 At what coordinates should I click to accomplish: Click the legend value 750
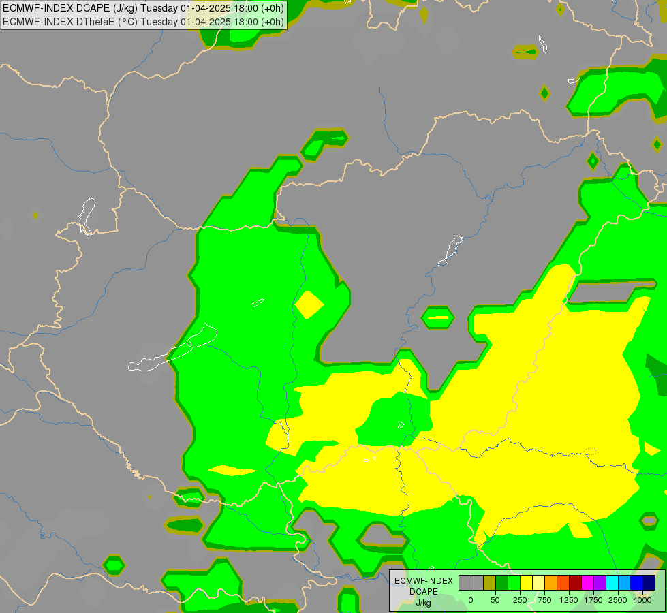pos(544,600)
